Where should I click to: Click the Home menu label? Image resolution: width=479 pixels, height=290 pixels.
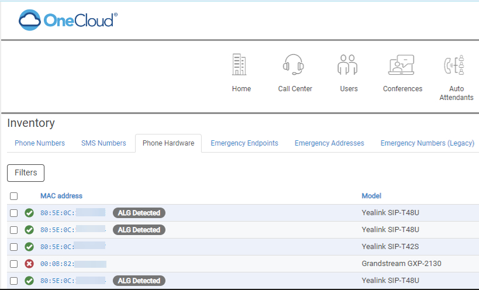pyautogui.click(x=242, y=89)
